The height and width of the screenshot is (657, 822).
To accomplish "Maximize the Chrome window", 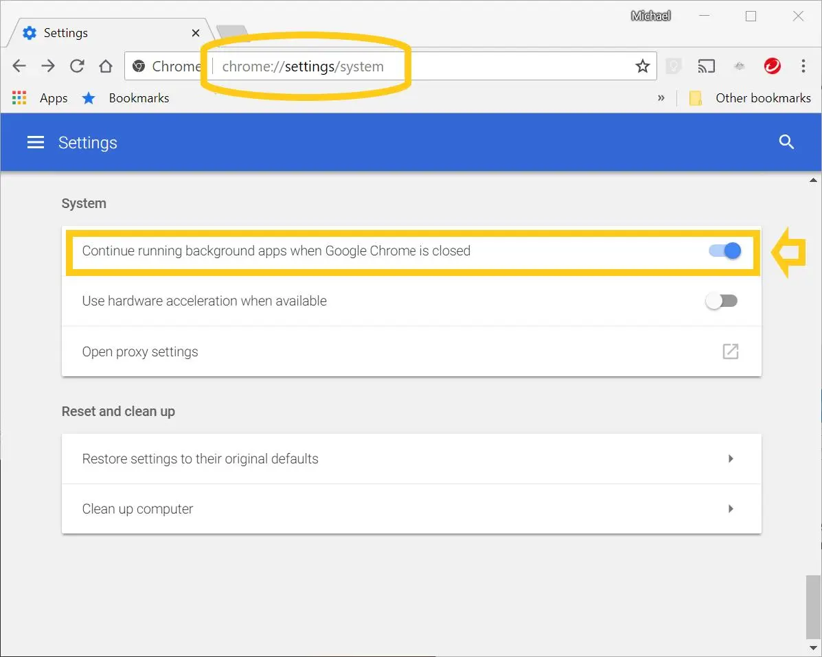I will pyautogui.click(x=751, y=16).
